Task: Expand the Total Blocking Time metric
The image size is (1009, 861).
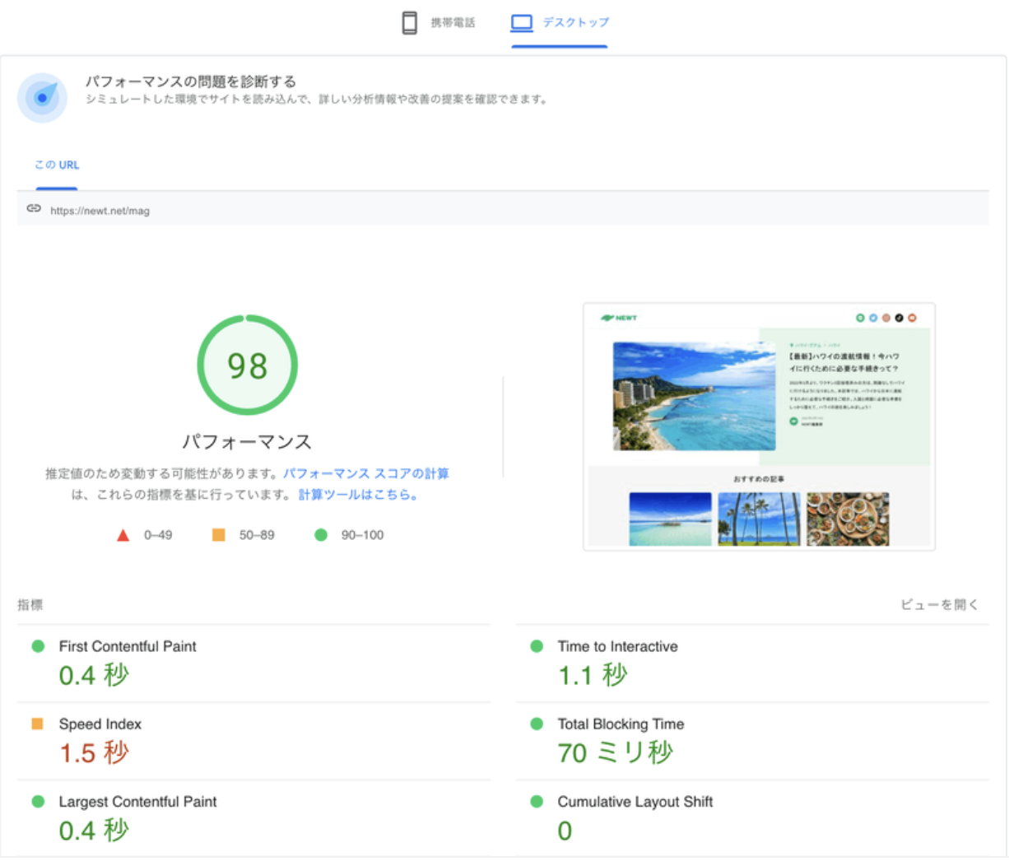Action: pos(621,724)
